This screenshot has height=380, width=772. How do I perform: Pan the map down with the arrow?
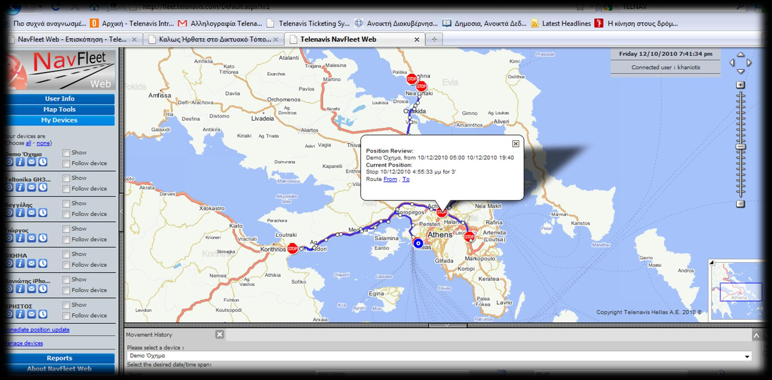(x=740, y=71)
